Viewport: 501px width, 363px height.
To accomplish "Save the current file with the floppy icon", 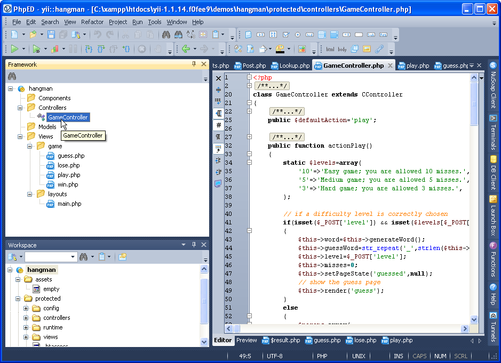I will coord(51,35).
